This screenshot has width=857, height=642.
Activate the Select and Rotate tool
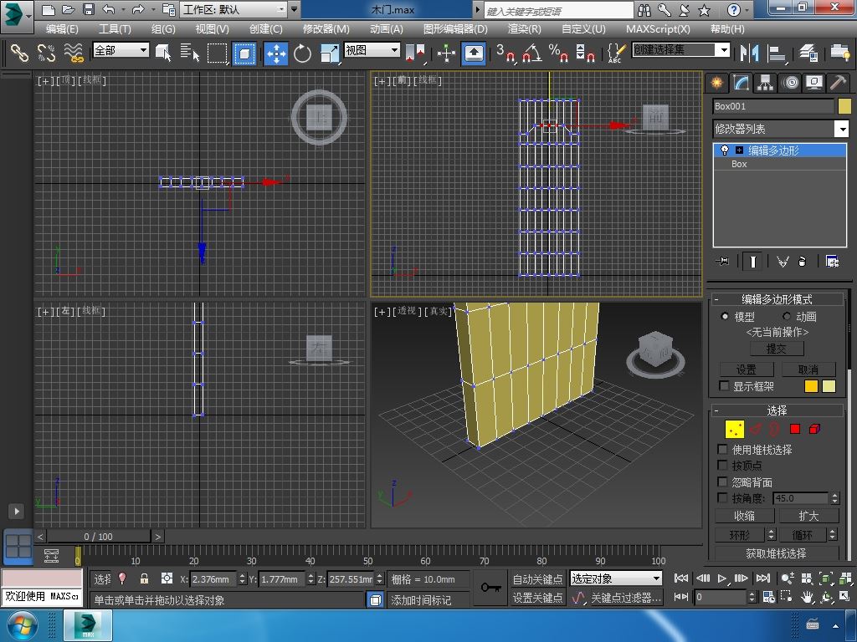(302, 53)
